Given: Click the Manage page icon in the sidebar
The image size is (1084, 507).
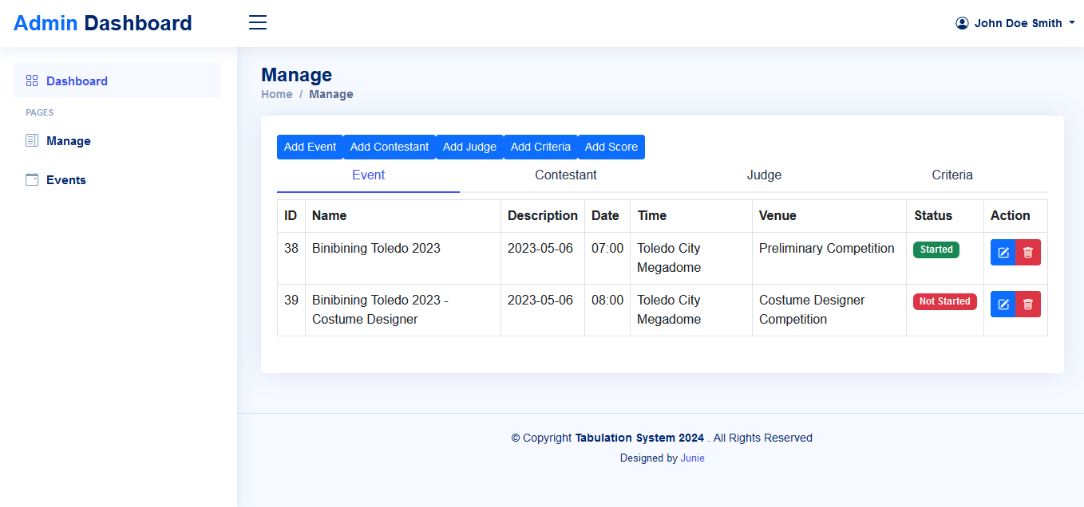Looking at the screenshot, I should click(x=32, y=141).
